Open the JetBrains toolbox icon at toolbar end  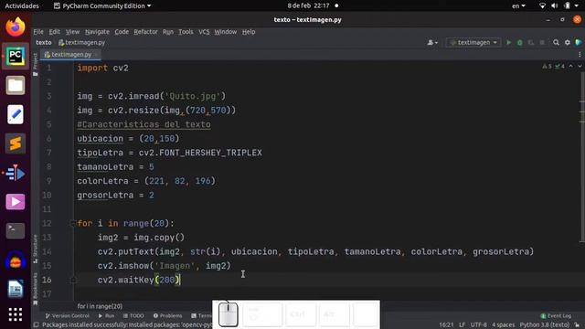click(x=579, y=43)
